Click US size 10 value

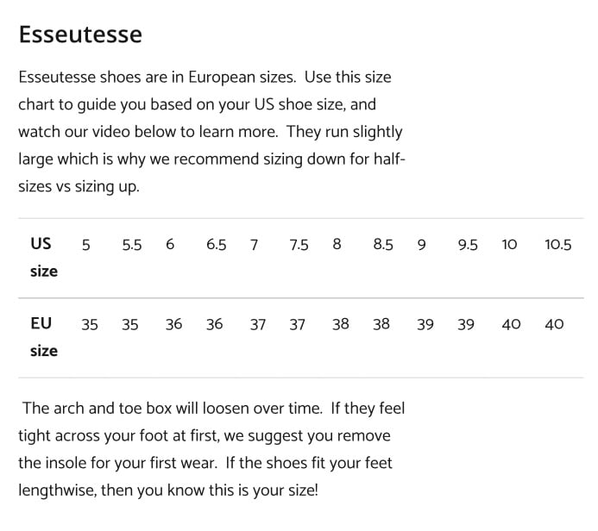(x=509, y=244)
